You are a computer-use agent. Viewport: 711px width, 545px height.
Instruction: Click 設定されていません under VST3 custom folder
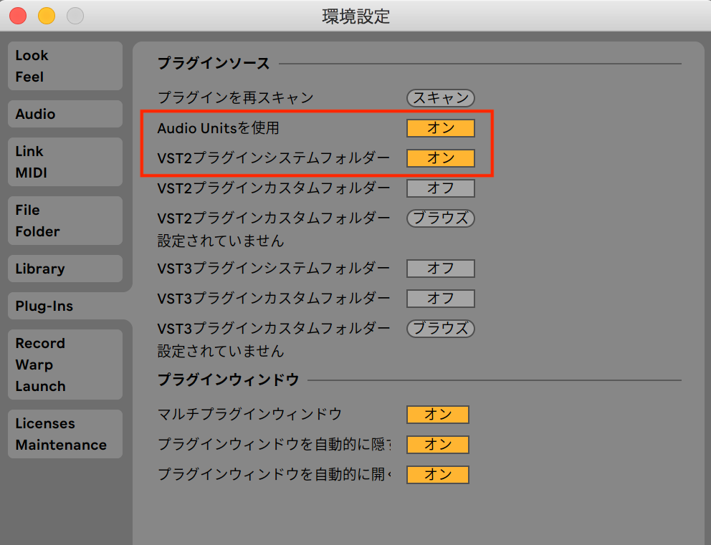pyautogui.click(x=220, y=351)
